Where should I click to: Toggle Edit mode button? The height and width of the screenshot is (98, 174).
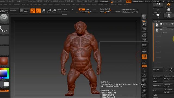pos(33,11)
